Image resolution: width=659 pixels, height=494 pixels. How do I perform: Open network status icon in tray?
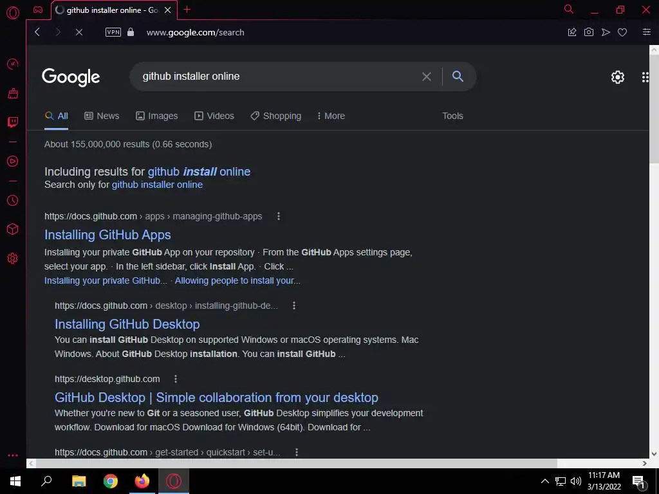[561, 481]
